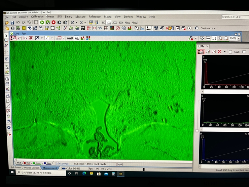Open the ROI dropdown arrow in Live toolbar
The width and height of the screenshot is (249, 187).
click(63, 38)
